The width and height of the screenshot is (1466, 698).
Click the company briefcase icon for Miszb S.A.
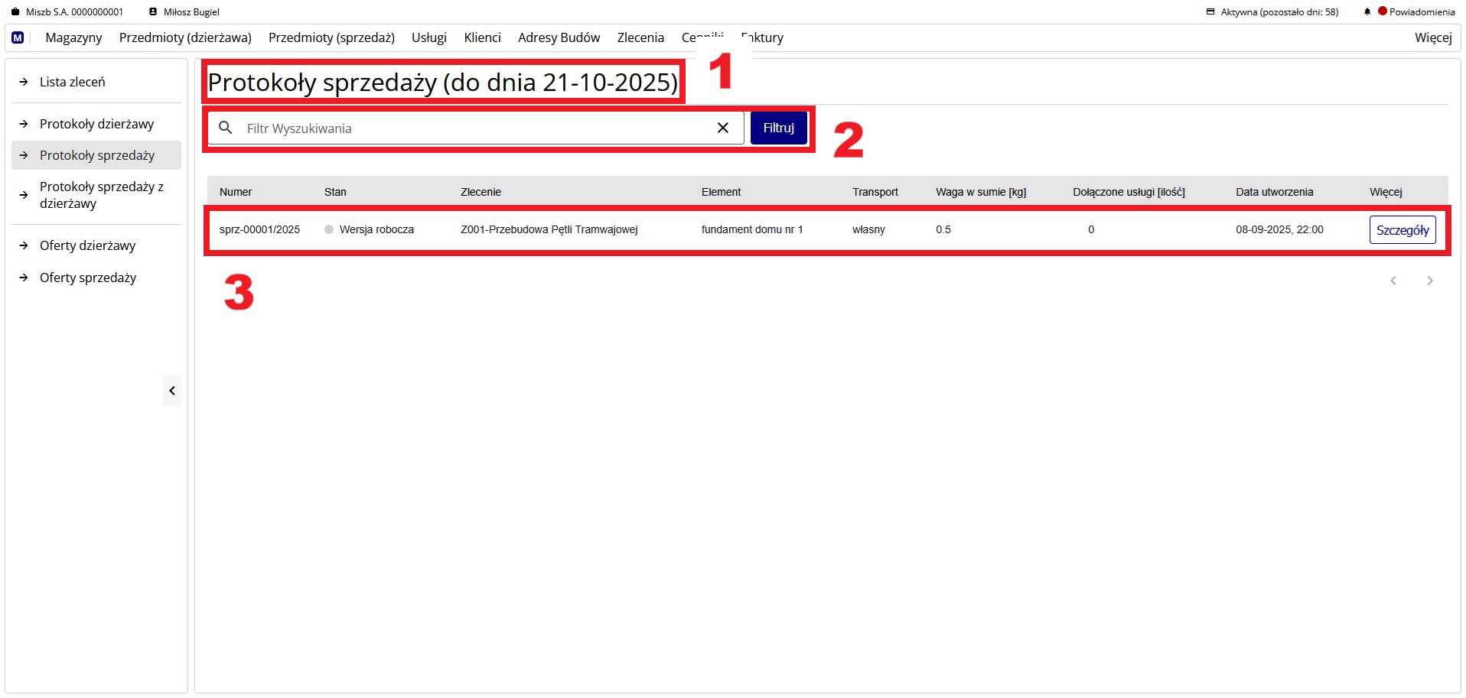point(15,12)
